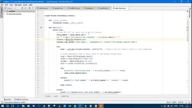The image size is (192, 108).
Task: Click run() in the editor breadcrumb bar
Action: 56,96
